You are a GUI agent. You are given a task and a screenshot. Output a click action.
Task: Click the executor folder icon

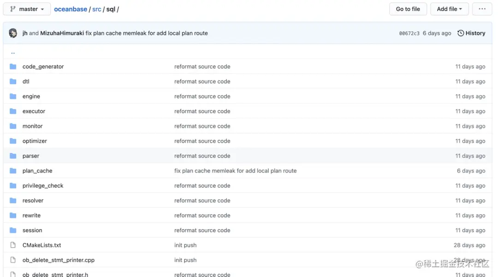click(13, 111)
